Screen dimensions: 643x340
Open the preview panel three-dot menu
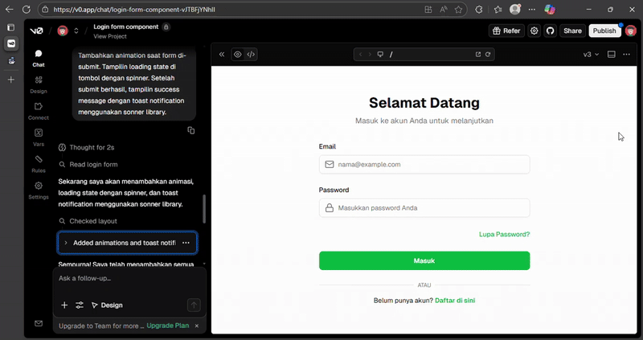(x=627, y=55)
